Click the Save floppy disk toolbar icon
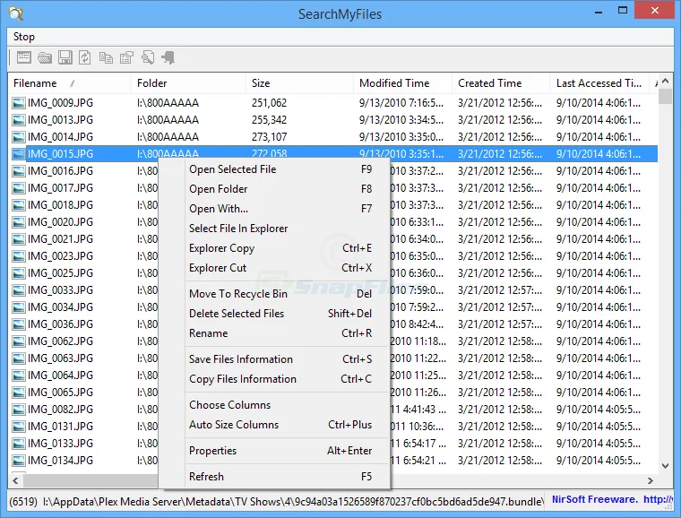This screenshot has height=518, width=681. pos(65,58)
